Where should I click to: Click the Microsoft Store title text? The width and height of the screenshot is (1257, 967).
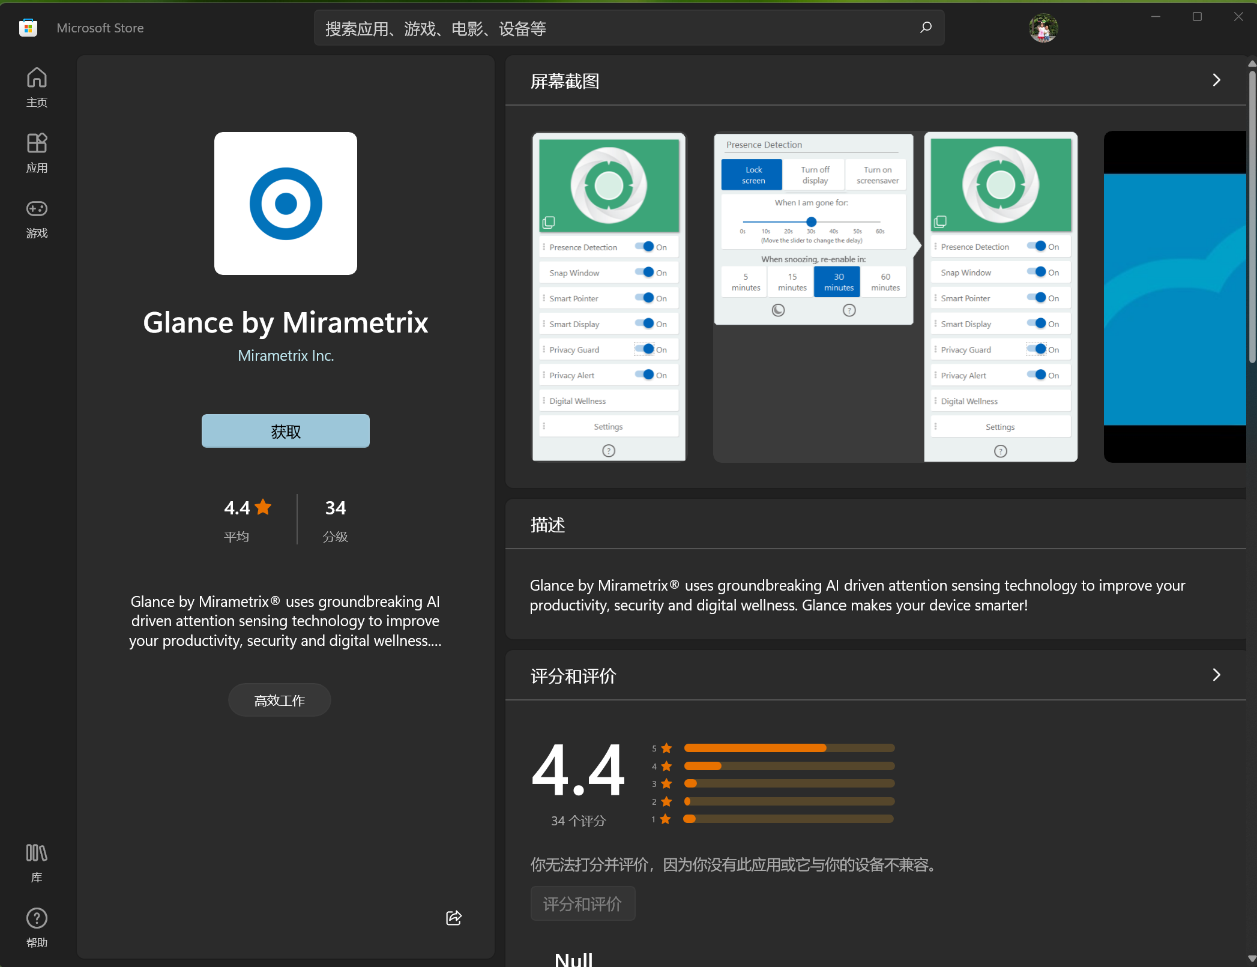[100, 28]
